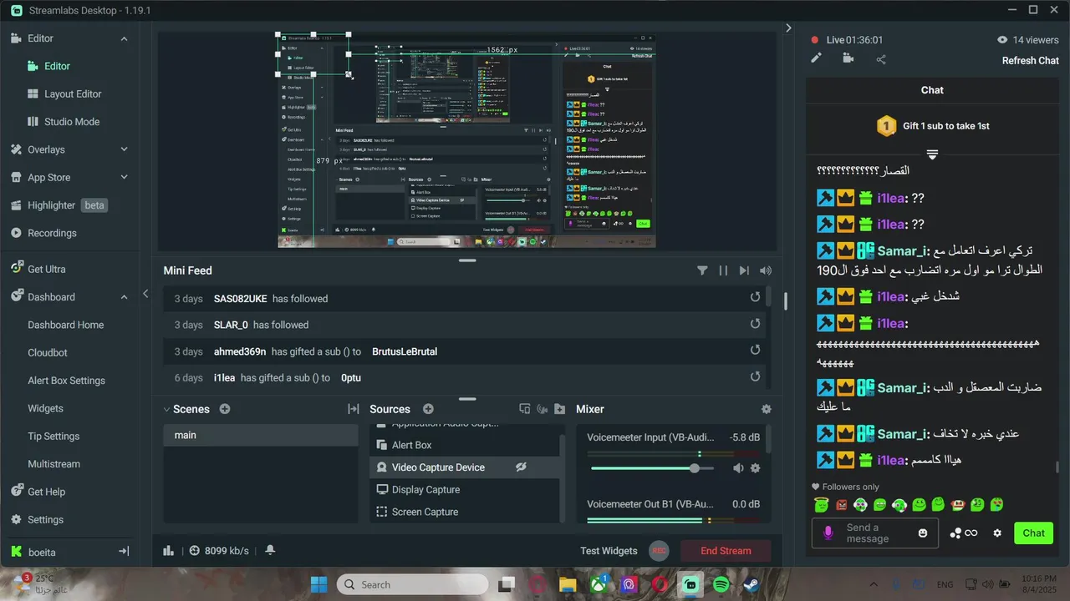This screenshot has height=601, width=1070.
Task: Open Steam from the taskbar
Action: click(x=752, y=584)
